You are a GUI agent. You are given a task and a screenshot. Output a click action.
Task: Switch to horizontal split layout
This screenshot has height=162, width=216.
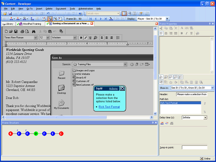tap(129, 13)
